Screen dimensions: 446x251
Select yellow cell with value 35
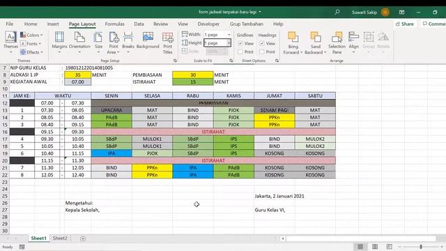tap(77, 75)
